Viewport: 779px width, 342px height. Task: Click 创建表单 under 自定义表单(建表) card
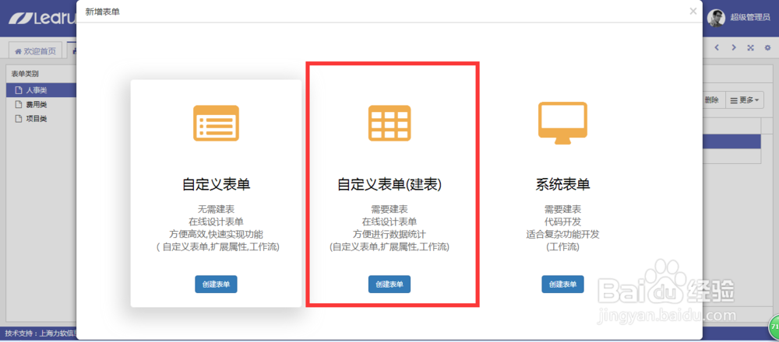click(x=389, y=284)
